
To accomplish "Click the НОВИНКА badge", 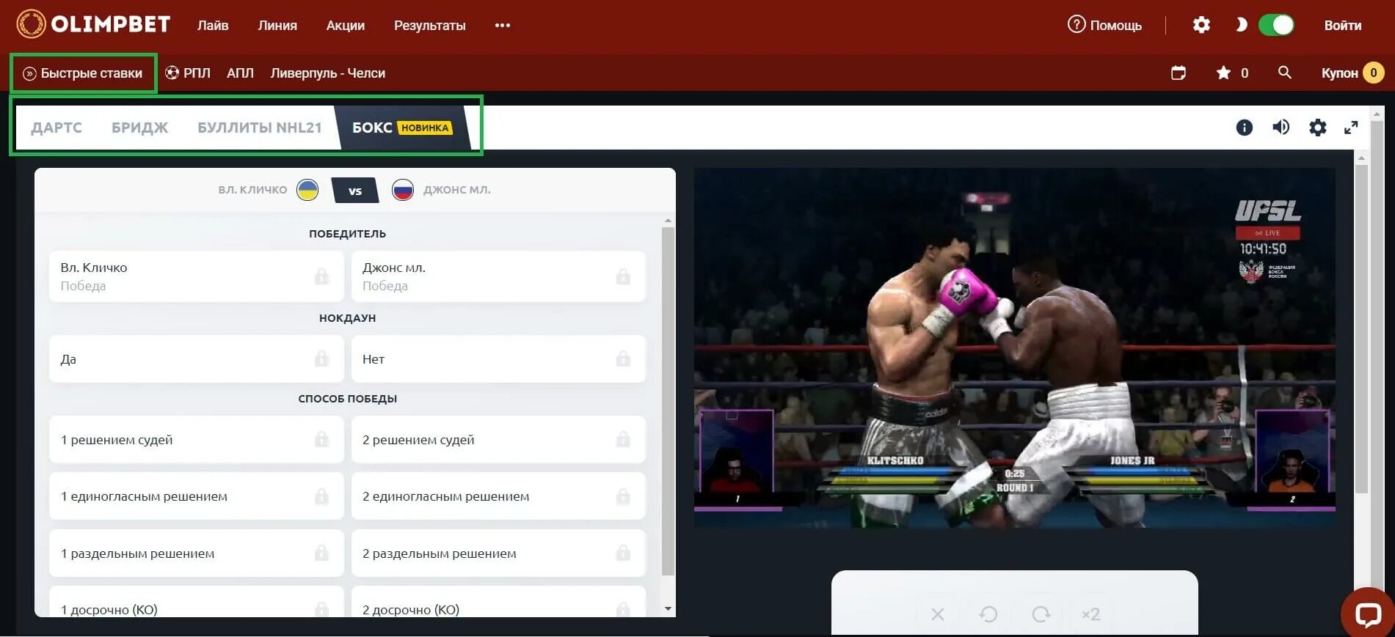I will (425, 128).
